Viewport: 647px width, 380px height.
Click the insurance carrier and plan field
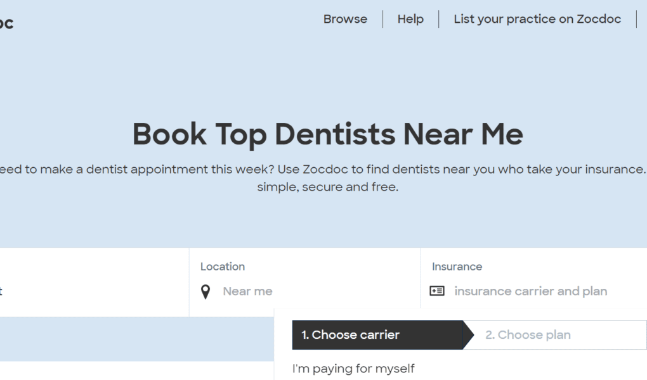tap(531, 291)
